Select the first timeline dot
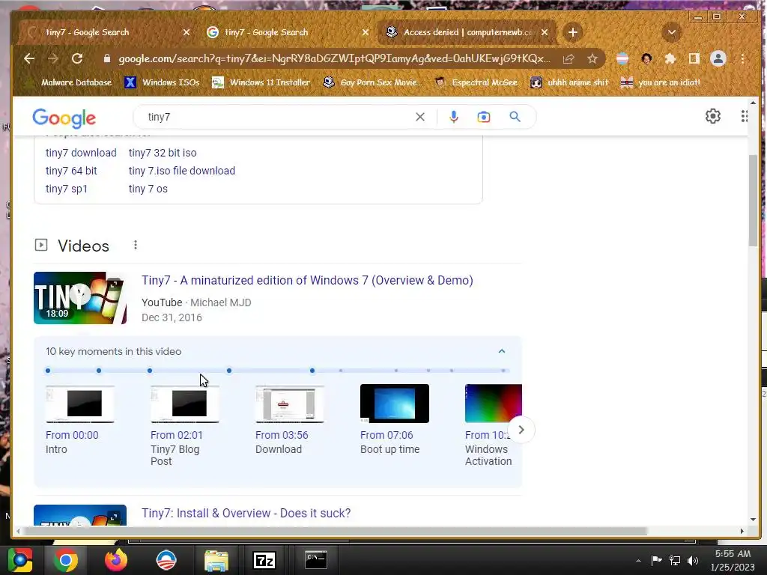 click(x=48, y=371)
